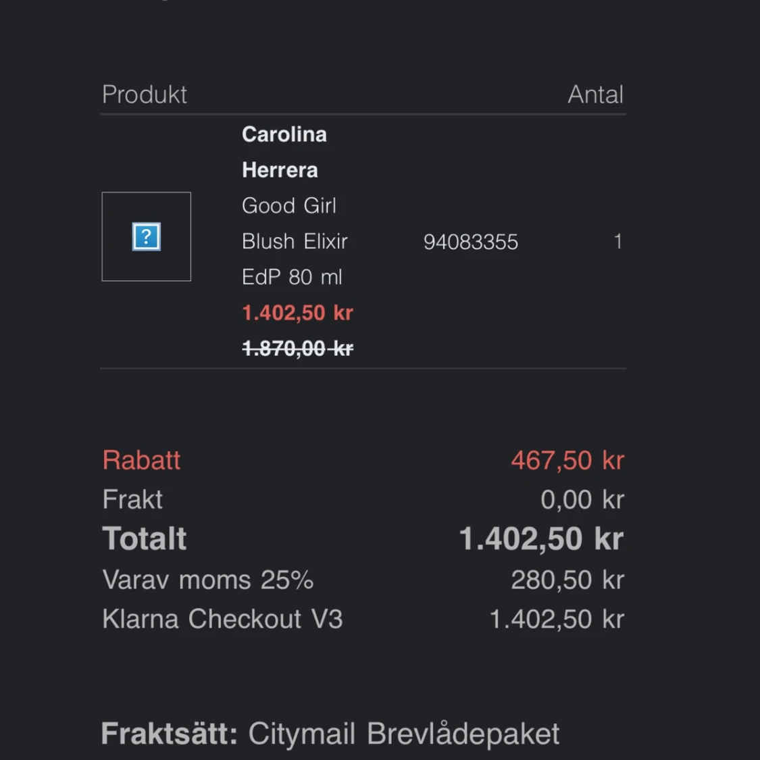Tap the Rabatt label
The width and height of the screenshot is (760, 760).
point(142,460)
